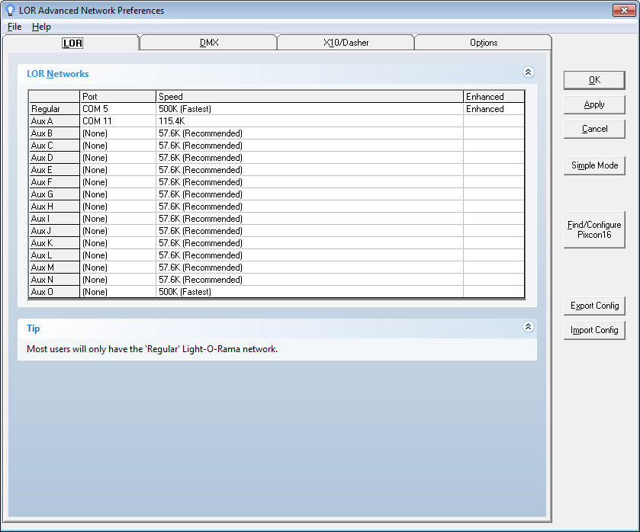The height and width of the screenshot is (532, 640).
Task: Click the Apply button
Action: (594, 104)
